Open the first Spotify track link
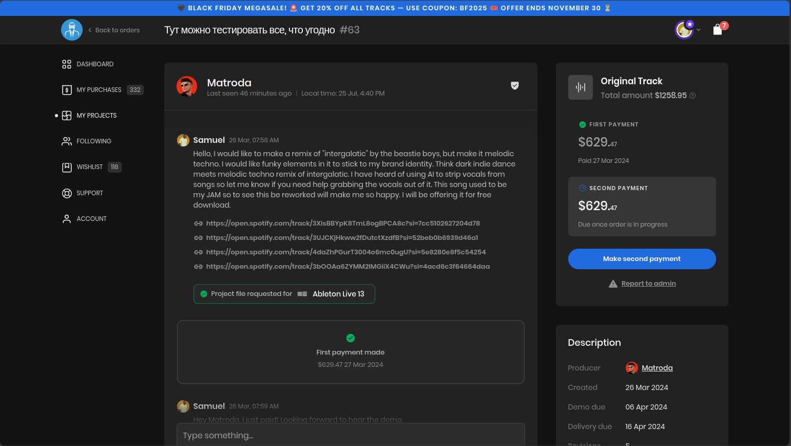791x446 pixels. 342,224
